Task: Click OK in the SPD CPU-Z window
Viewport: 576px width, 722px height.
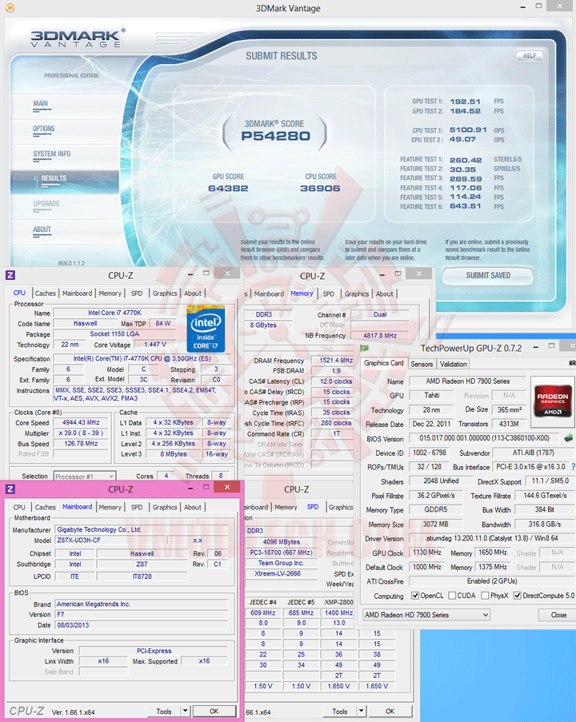Action: tap(390, 711)
